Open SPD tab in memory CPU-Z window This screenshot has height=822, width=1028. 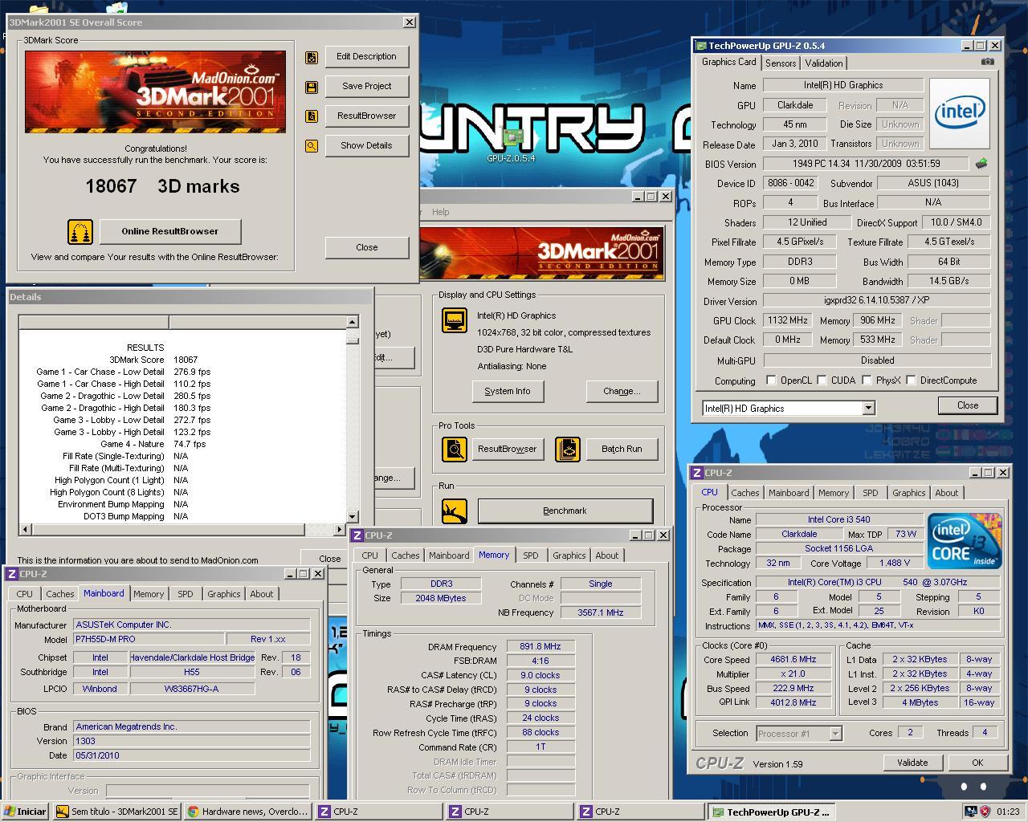(x=531, y=555)
